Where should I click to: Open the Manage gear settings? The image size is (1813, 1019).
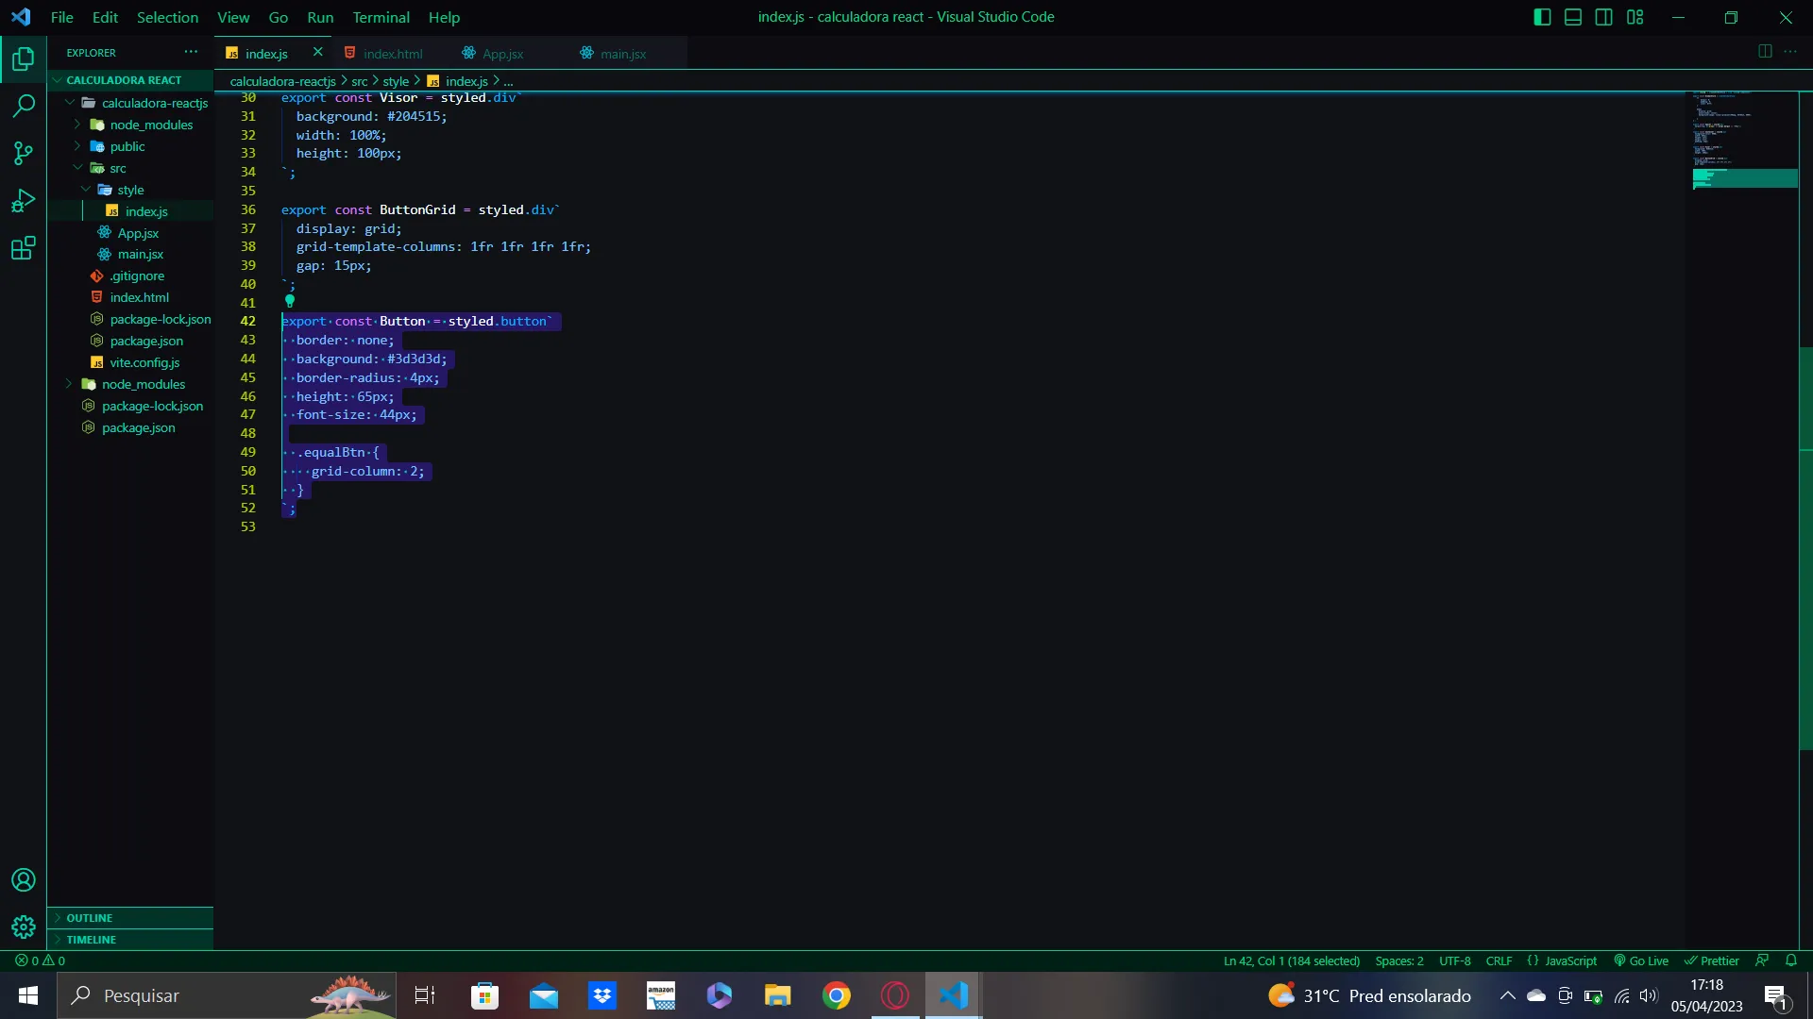(x=24, y=927)
